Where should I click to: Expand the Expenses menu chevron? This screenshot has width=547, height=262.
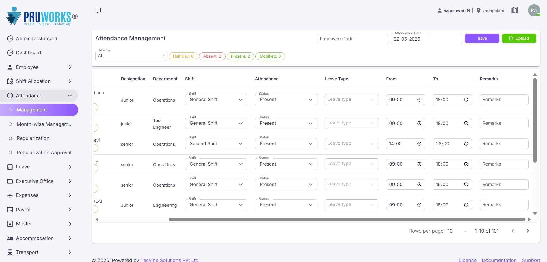[x=70, y=195]
